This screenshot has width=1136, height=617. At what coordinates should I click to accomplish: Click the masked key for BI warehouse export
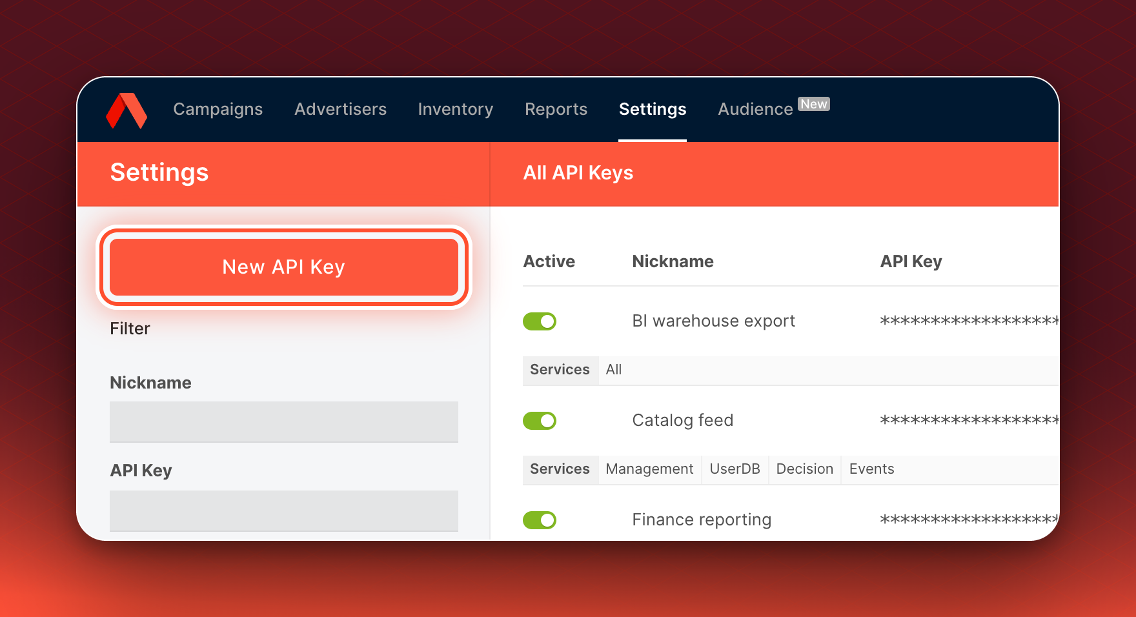point(969,321)
